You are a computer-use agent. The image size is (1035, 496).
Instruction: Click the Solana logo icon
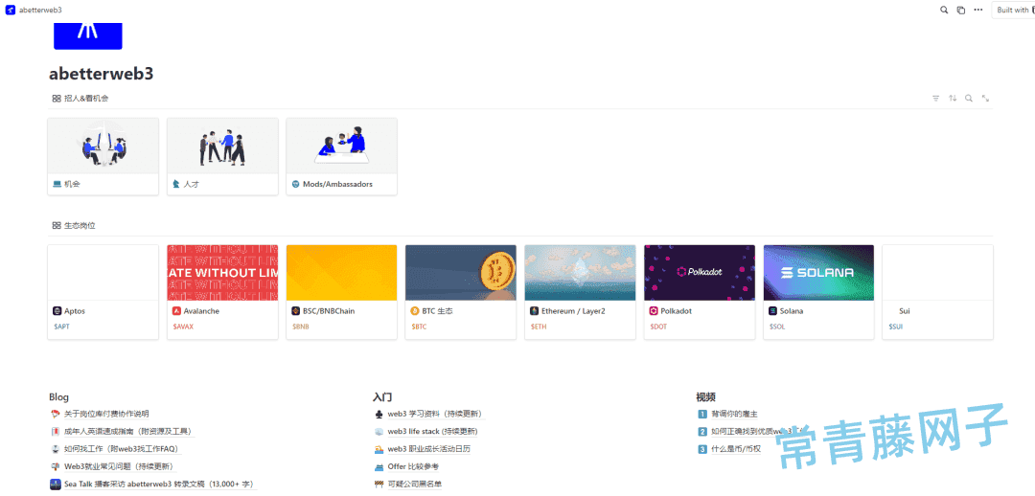pos(773,310)
